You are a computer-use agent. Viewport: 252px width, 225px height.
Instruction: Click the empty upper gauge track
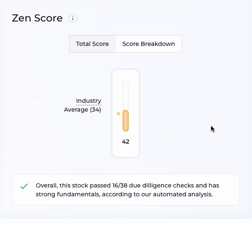[x=126, y=95]
